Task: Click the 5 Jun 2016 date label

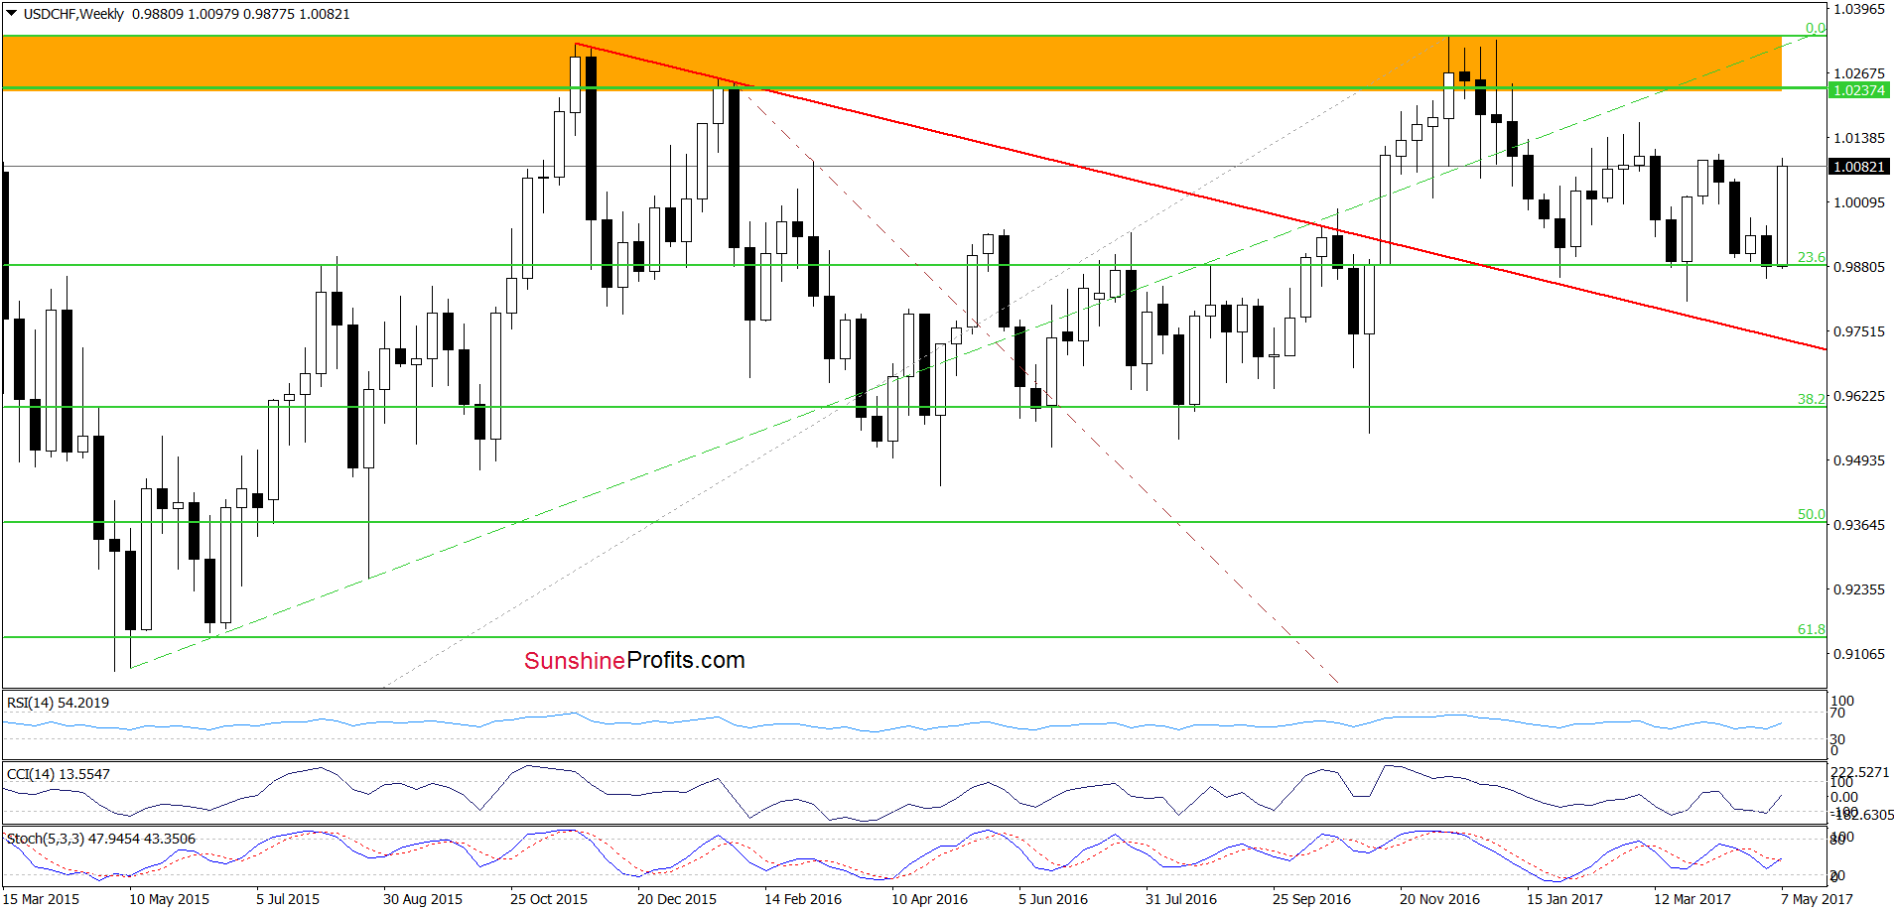Action: 1053,899
